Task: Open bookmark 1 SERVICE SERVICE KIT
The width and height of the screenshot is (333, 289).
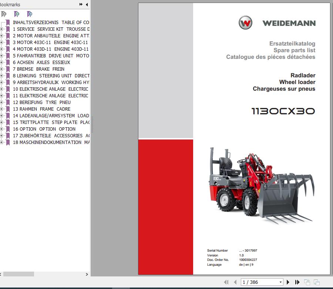Action: 51,29
